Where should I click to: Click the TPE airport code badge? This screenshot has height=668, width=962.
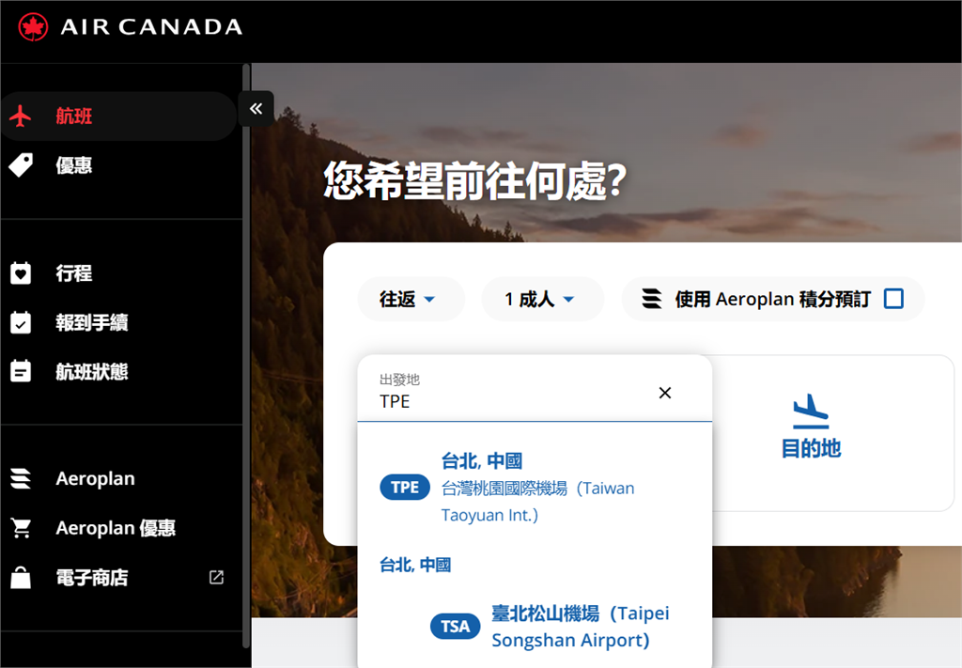click(x=405, y=488)
